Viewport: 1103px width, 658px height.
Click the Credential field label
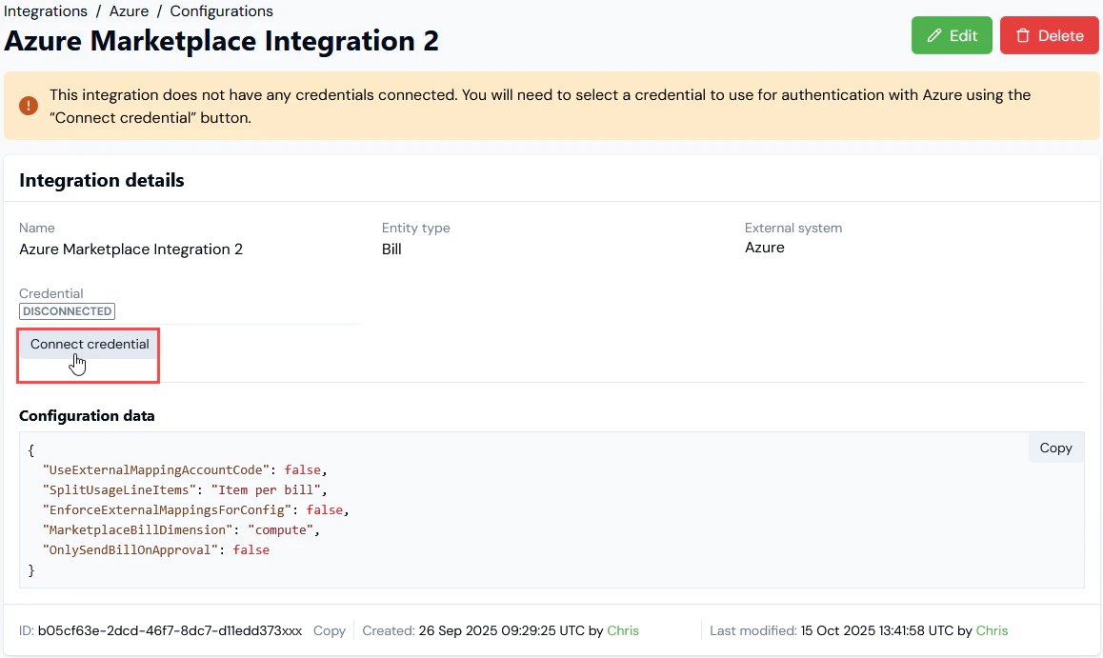[50, 293]
